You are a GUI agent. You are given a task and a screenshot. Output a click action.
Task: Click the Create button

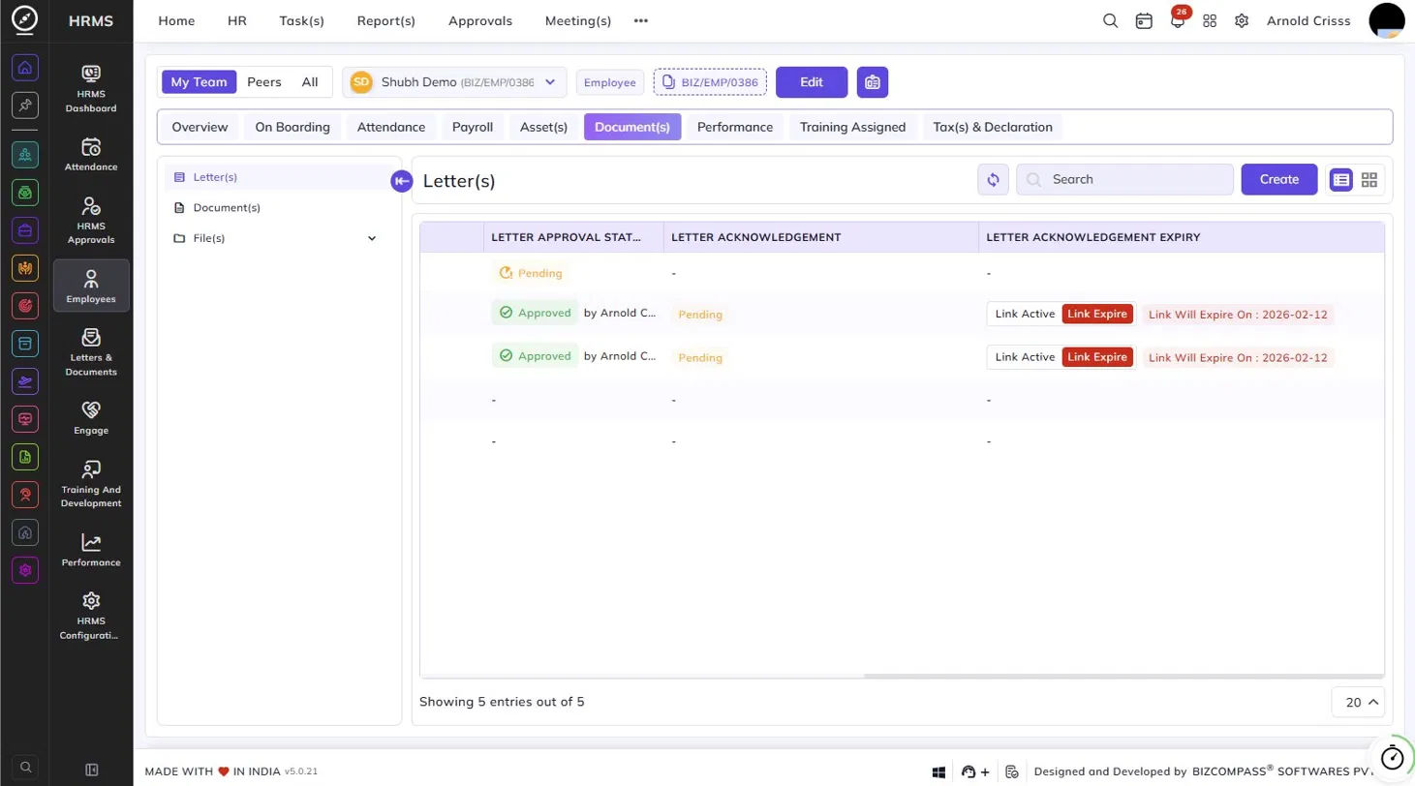click(x=1279, y=179)
